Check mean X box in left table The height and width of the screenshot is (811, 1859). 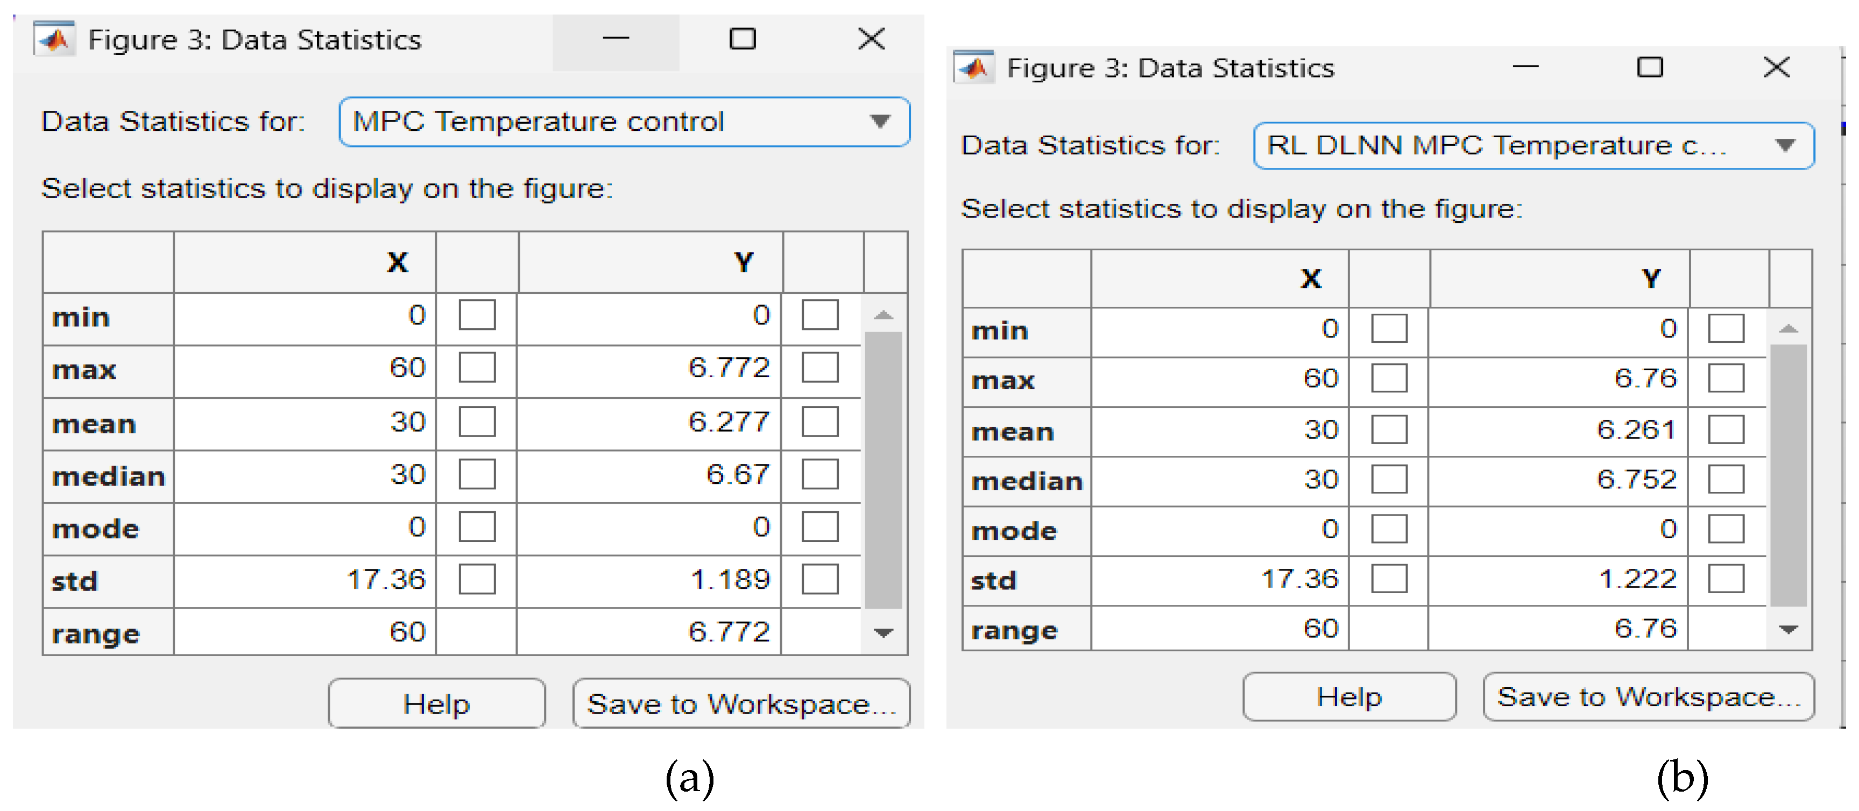477,421
